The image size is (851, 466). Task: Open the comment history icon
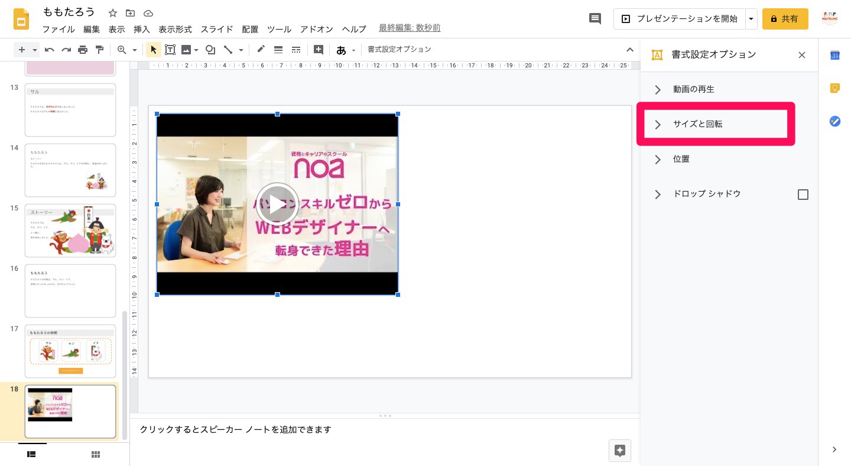595,19
